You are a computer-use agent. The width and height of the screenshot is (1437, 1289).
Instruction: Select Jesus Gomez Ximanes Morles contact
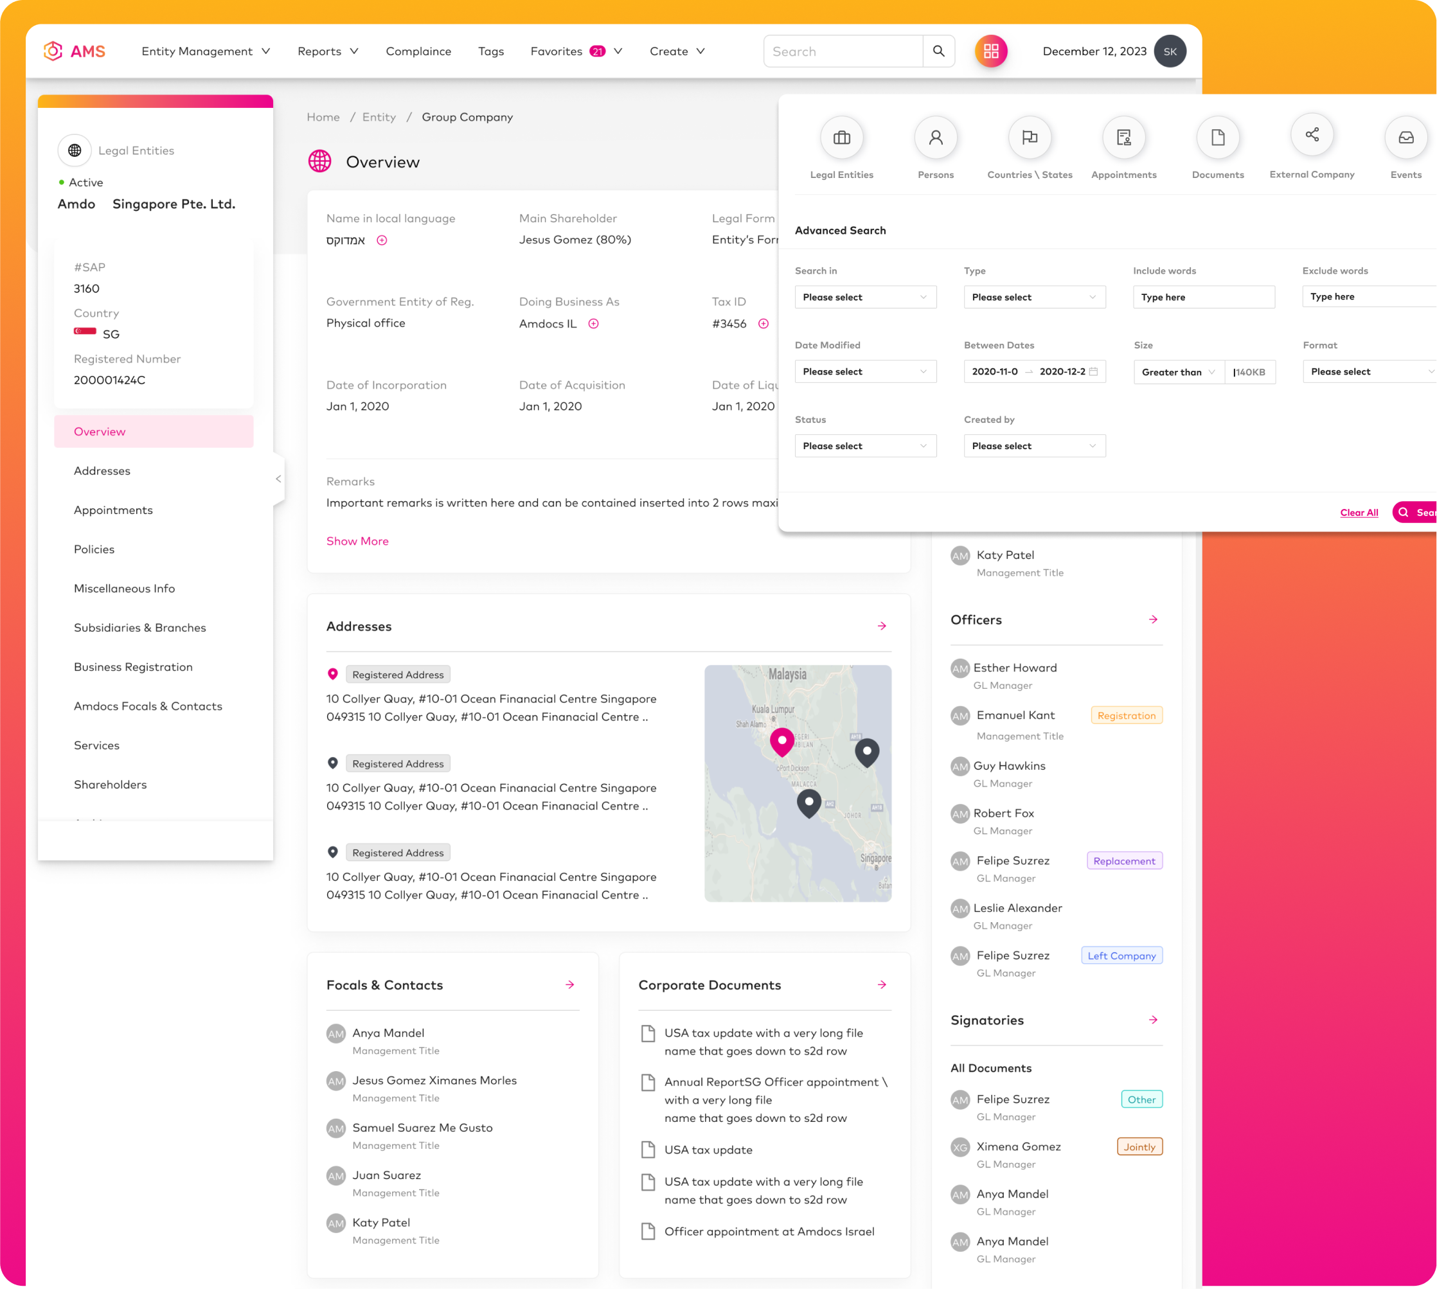click(x=434, y=1080)
